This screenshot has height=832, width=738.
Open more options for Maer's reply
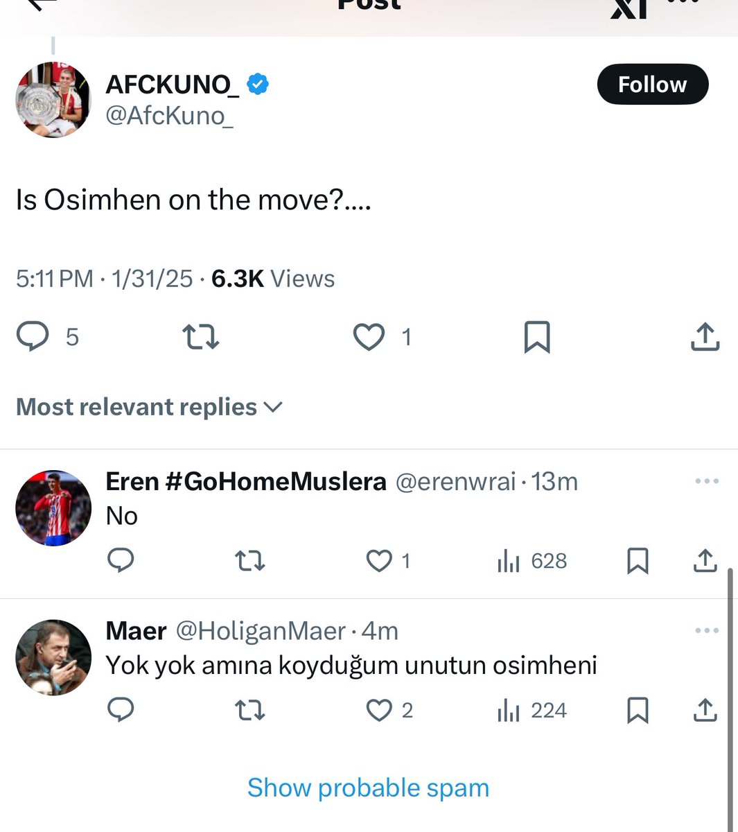click(707, 630)
